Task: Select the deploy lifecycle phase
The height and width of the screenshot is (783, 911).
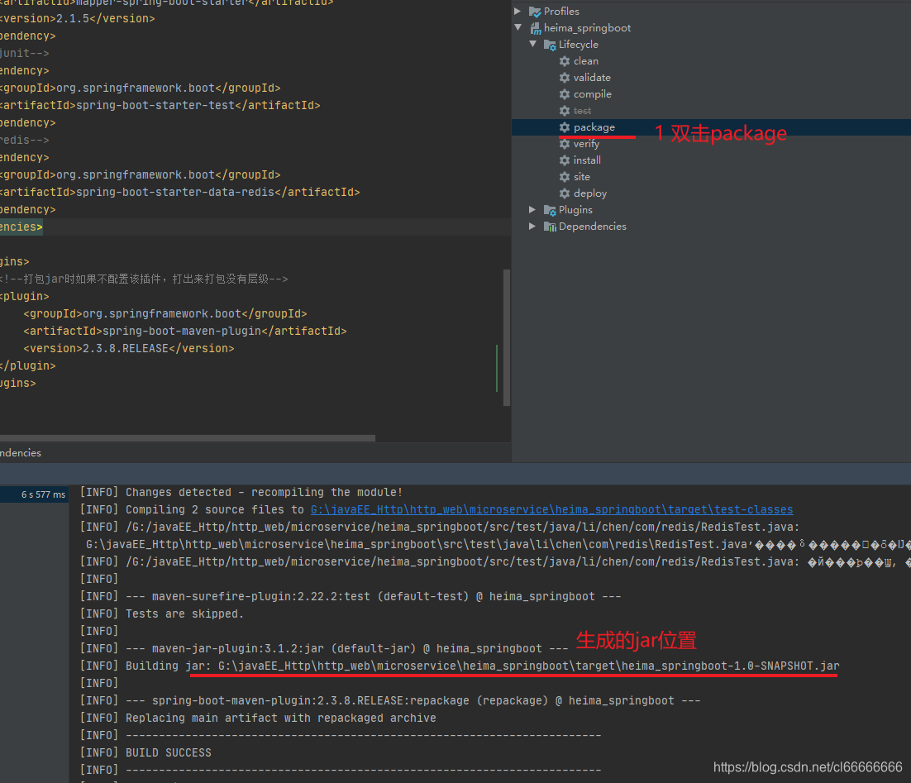Action: tap(589, 193)
